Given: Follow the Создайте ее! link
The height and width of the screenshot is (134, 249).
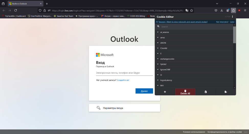Looking at the screenshot, I should (123, 80).
